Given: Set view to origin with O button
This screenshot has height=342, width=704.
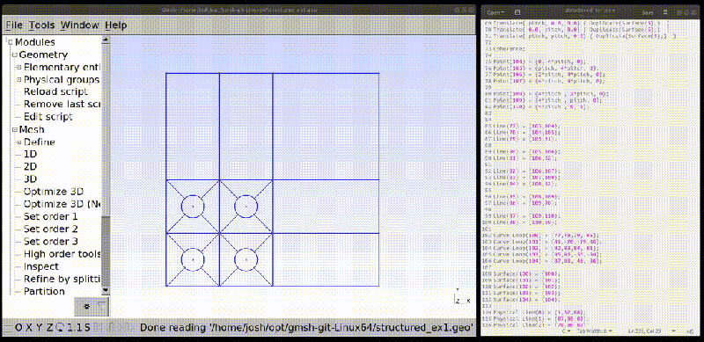Looking at the screenshot, I should click(18, 327).
